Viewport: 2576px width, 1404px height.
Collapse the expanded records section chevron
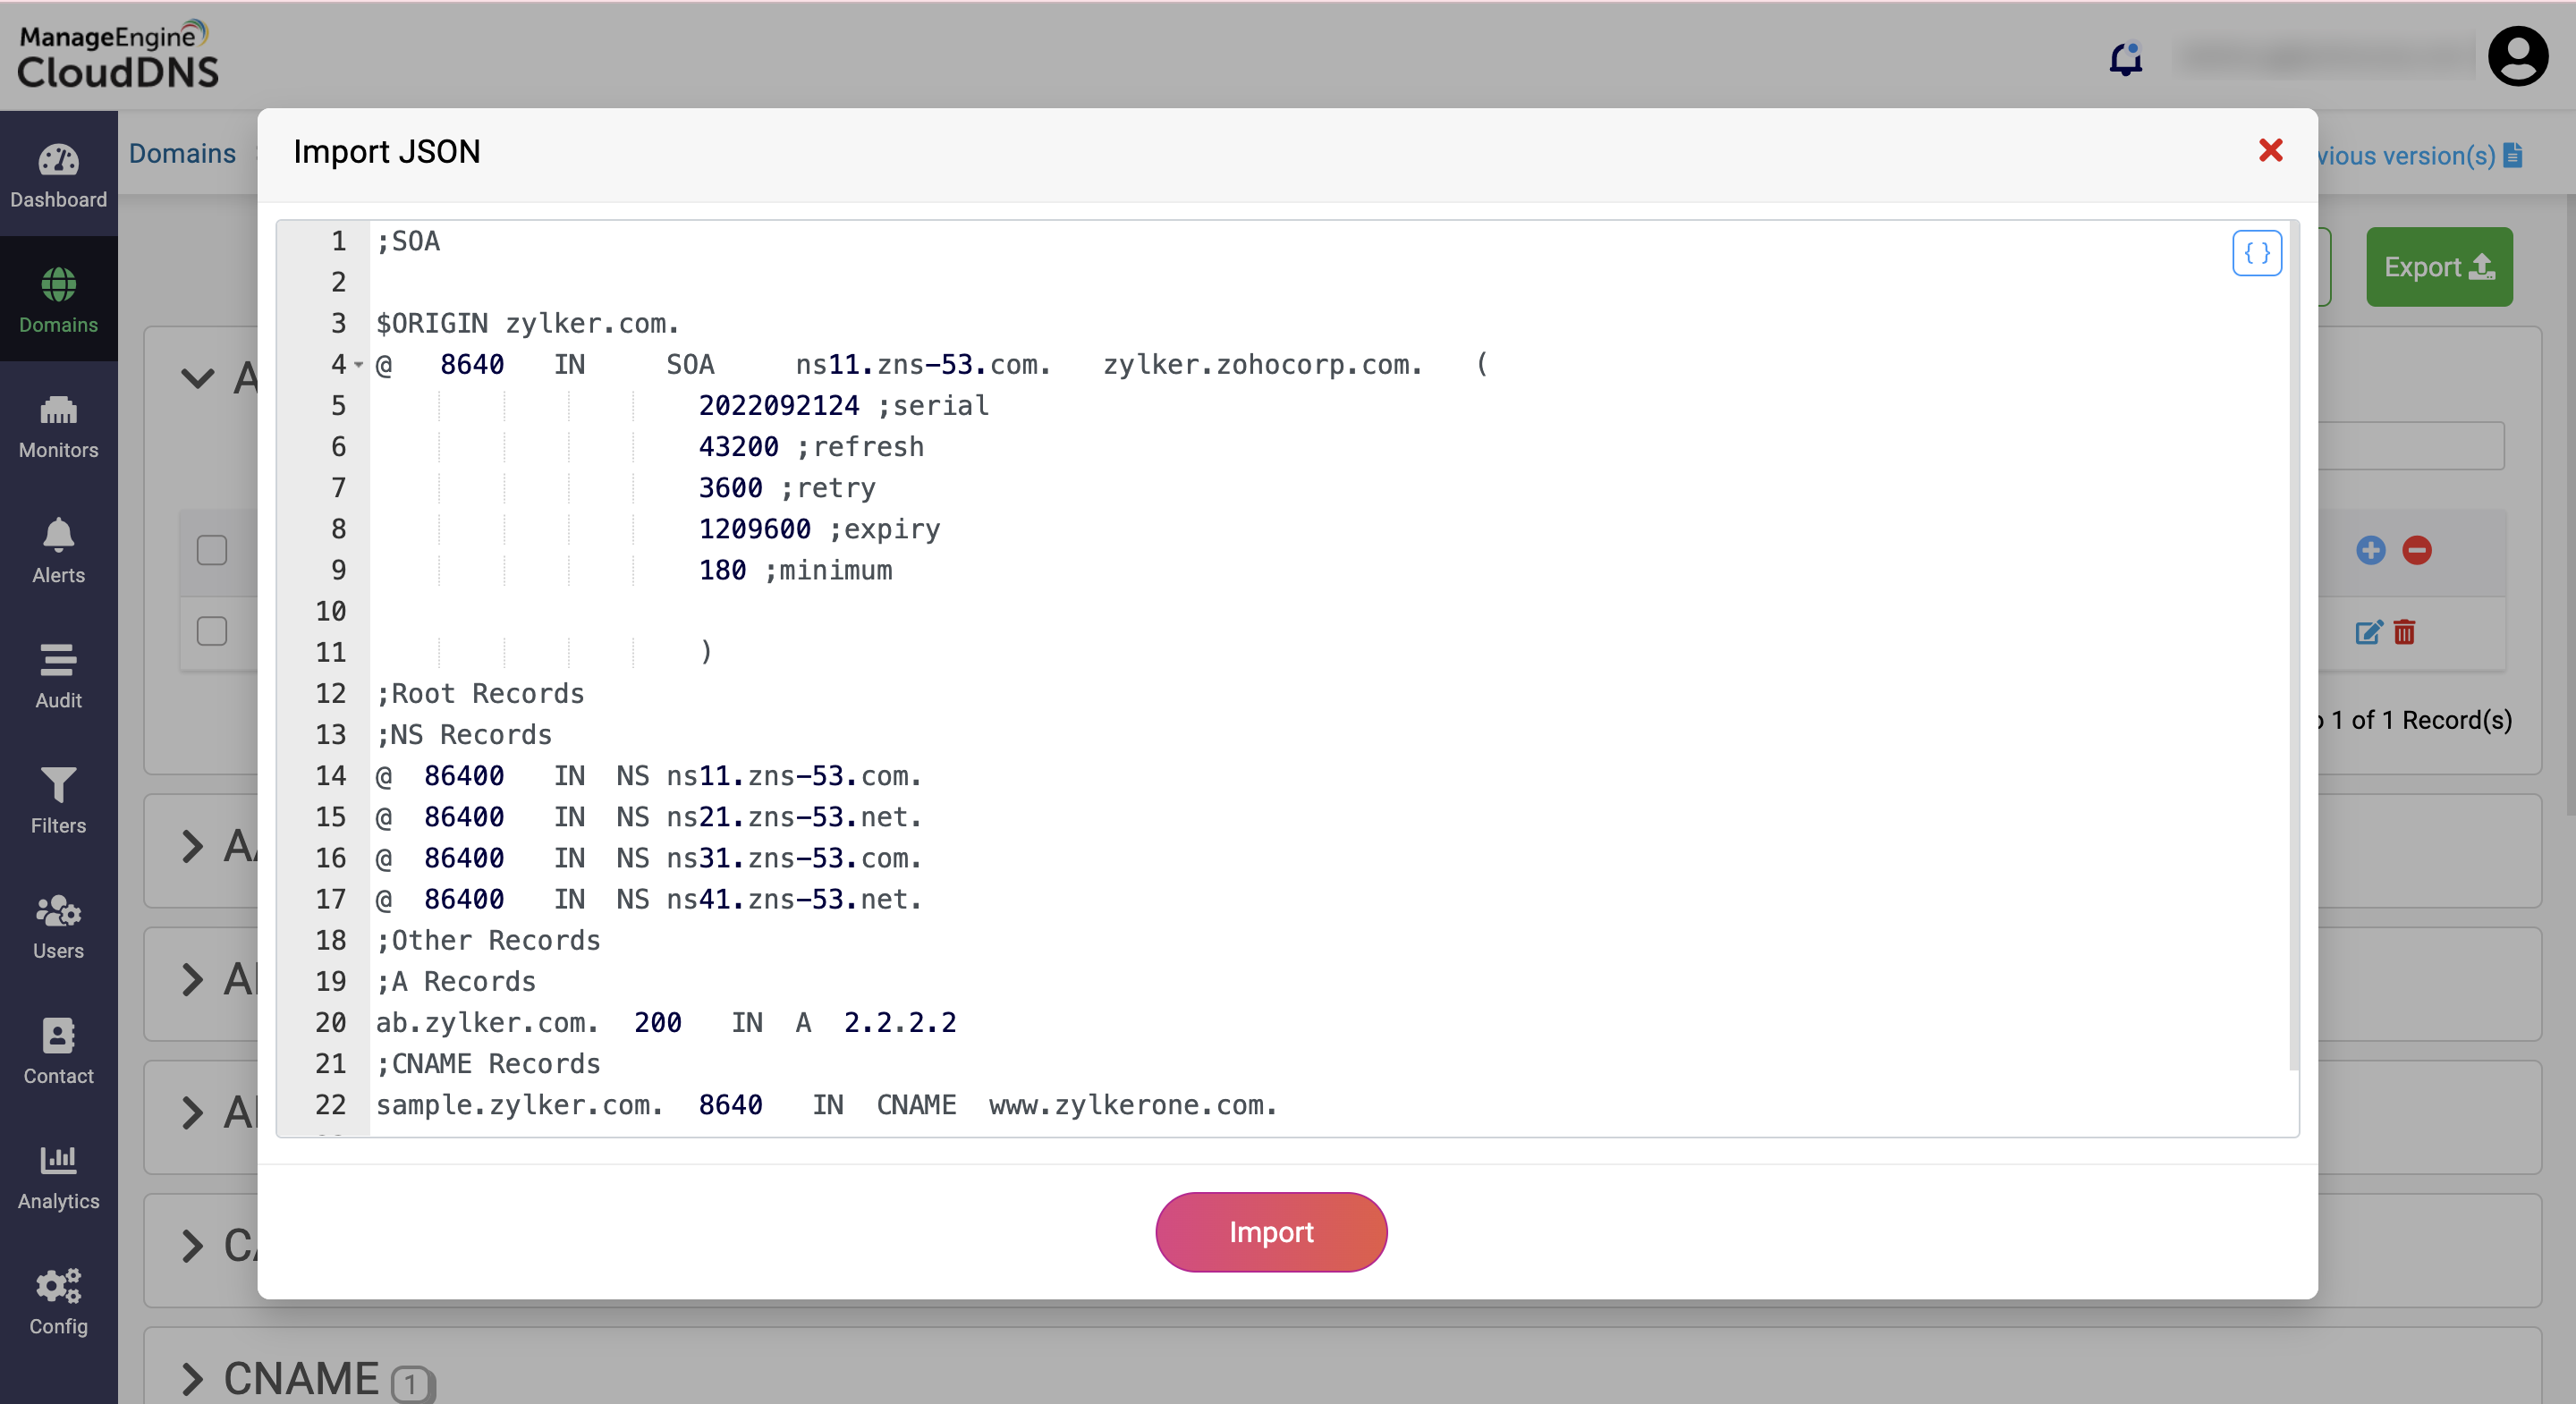(197, 378)
